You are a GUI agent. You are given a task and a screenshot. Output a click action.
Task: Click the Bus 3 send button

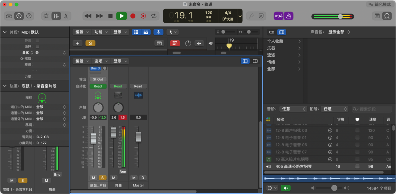click(x=95, y=68)
